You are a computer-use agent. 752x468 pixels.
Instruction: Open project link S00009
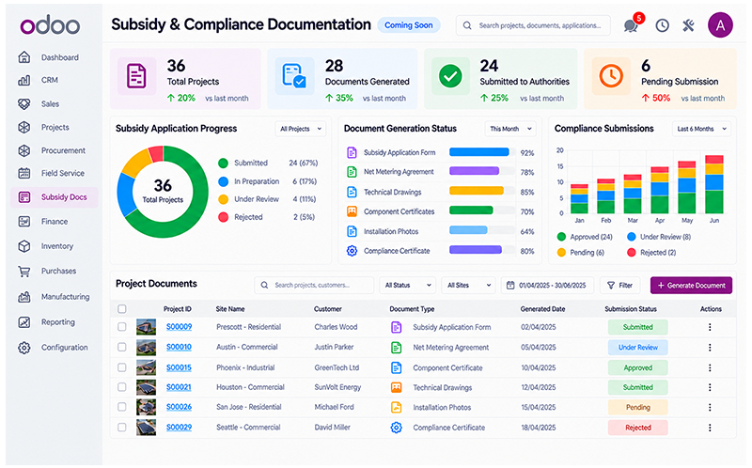point(179,326)
